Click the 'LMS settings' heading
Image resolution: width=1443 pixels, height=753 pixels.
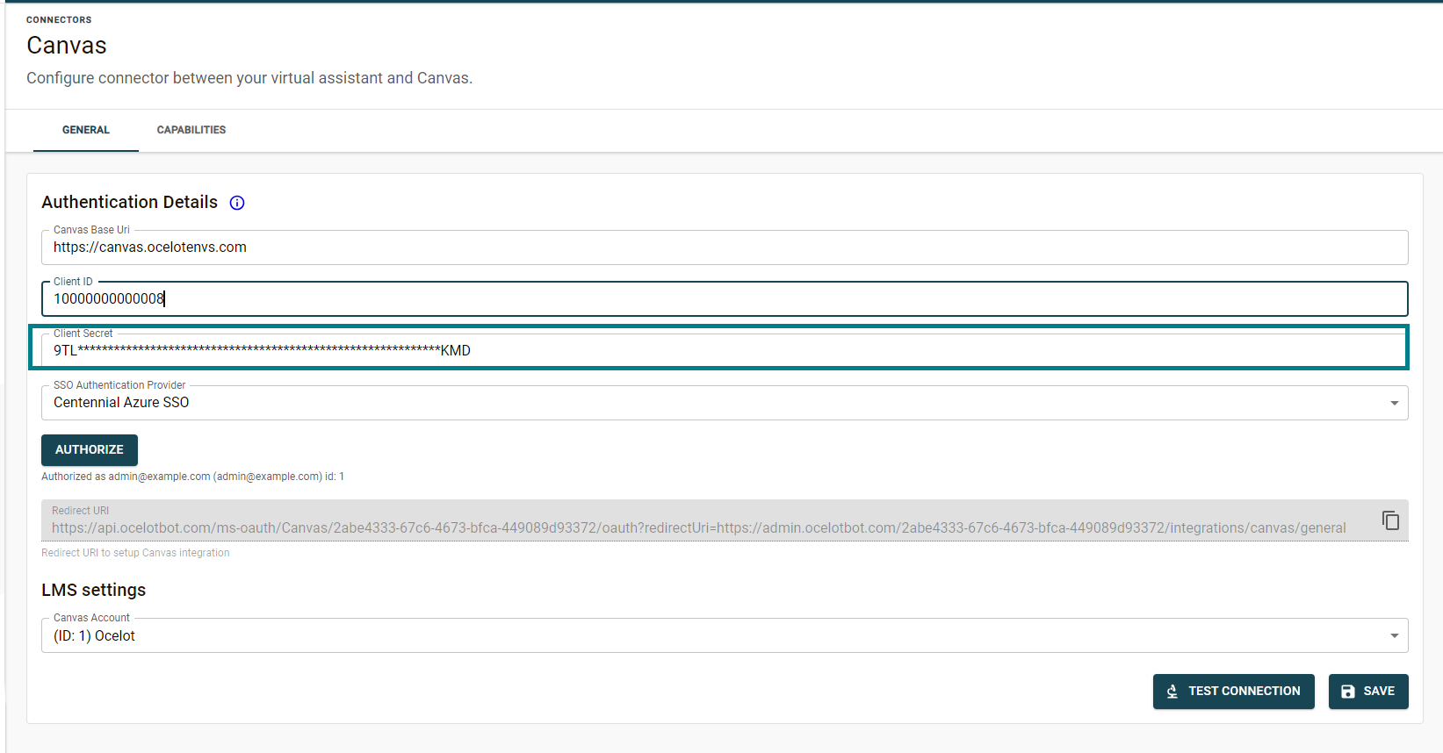[x=94, y=590]
